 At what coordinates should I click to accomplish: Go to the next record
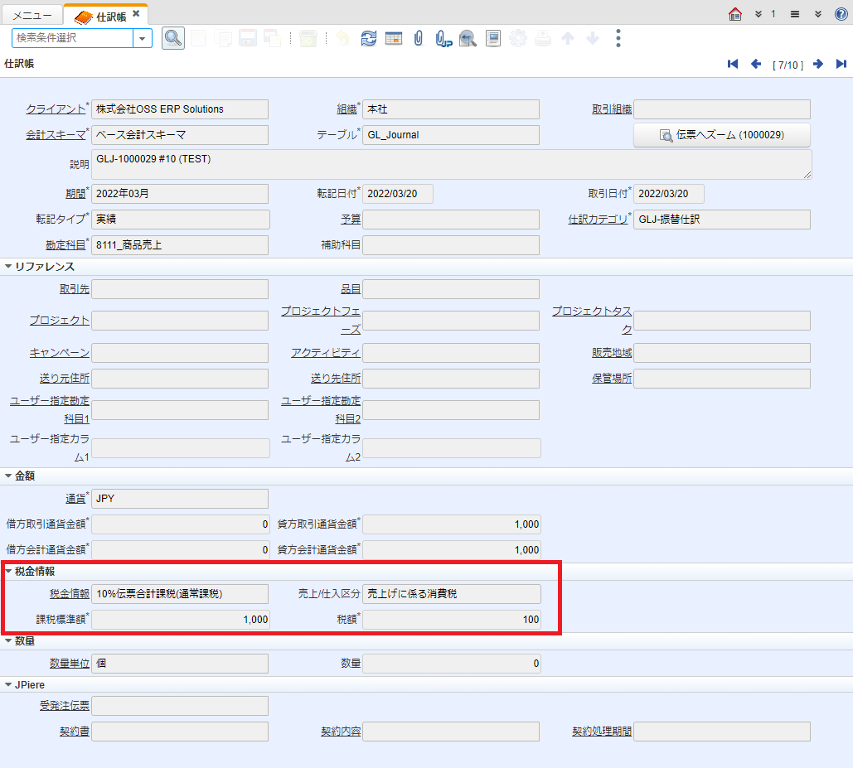click(x=818, y=64)
